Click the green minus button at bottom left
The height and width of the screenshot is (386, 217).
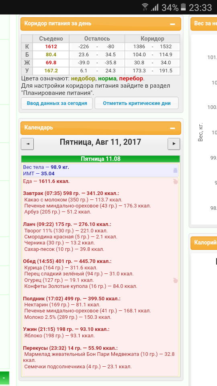pos(4,378)
